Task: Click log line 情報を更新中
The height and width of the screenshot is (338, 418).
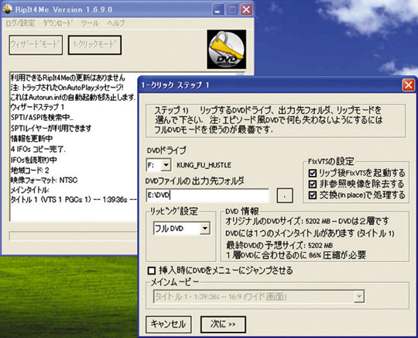Action: 32,139
